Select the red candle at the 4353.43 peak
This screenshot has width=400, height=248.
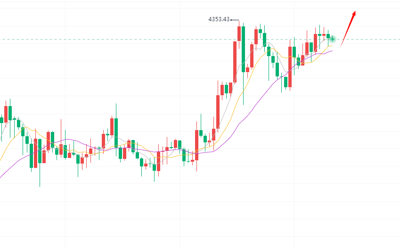pos(239,33)
